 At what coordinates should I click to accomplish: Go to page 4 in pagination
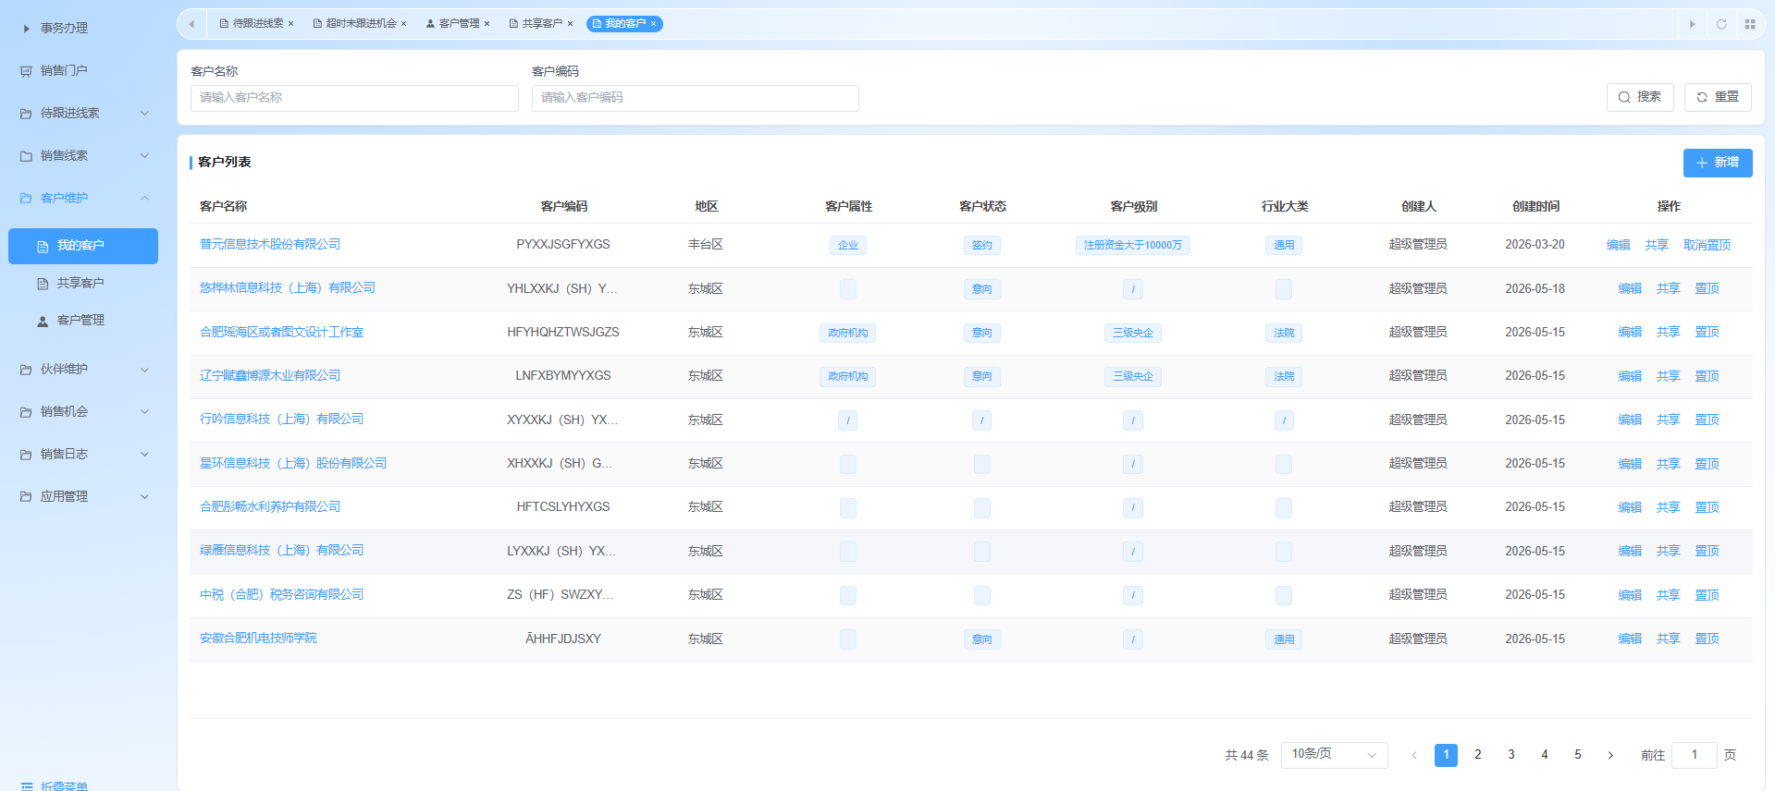coord(1545,755)
